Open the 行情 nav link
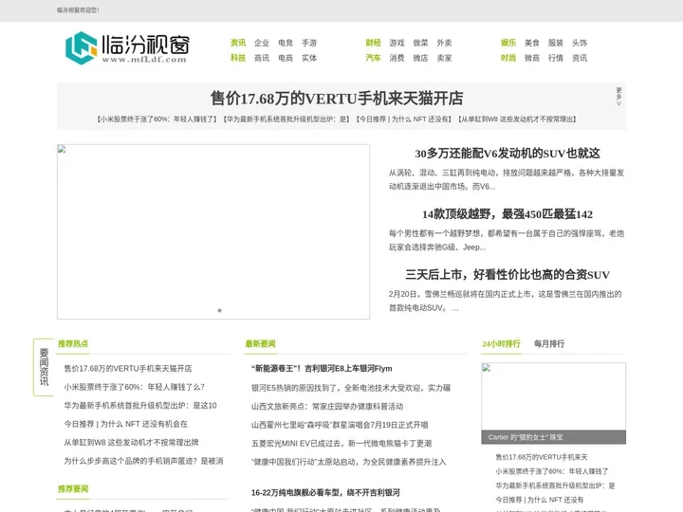683x512 pixels. coord(556,58)
